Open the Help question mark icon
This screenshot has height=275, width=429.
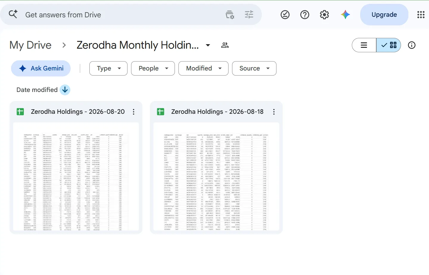305,15
